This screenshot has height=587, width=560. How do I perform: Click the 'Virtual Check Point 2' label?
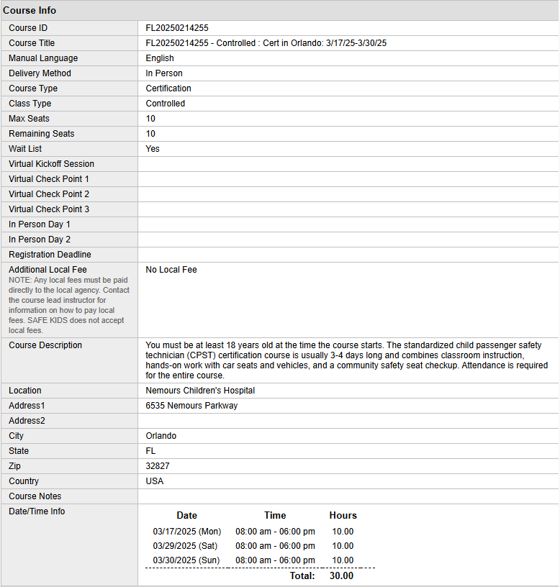(49, 194)
